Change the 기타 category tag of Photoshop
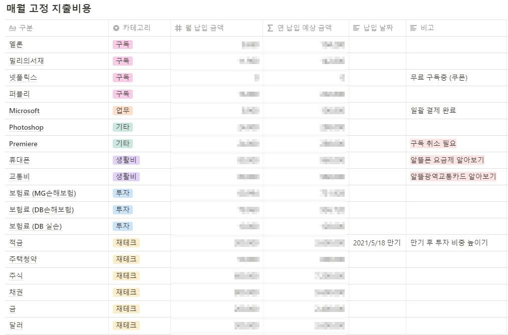This screenshot has width=508, height=335. 123,127
